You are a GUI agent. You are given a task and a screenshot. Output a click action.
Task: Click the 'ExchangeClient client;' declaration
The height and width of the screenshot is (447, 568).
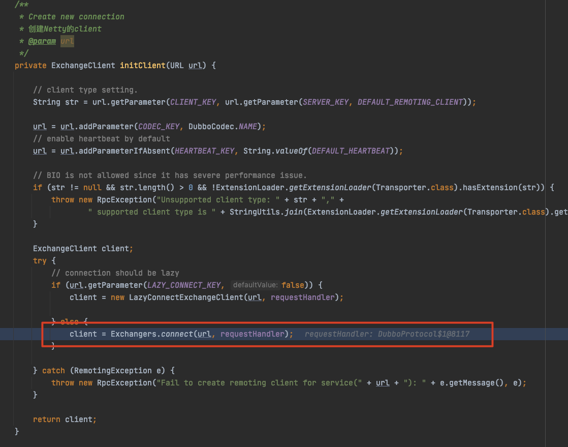[83, 249]
